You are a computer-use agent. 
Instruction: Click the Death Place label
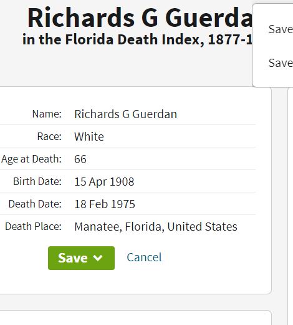click(x=34, y=226)
